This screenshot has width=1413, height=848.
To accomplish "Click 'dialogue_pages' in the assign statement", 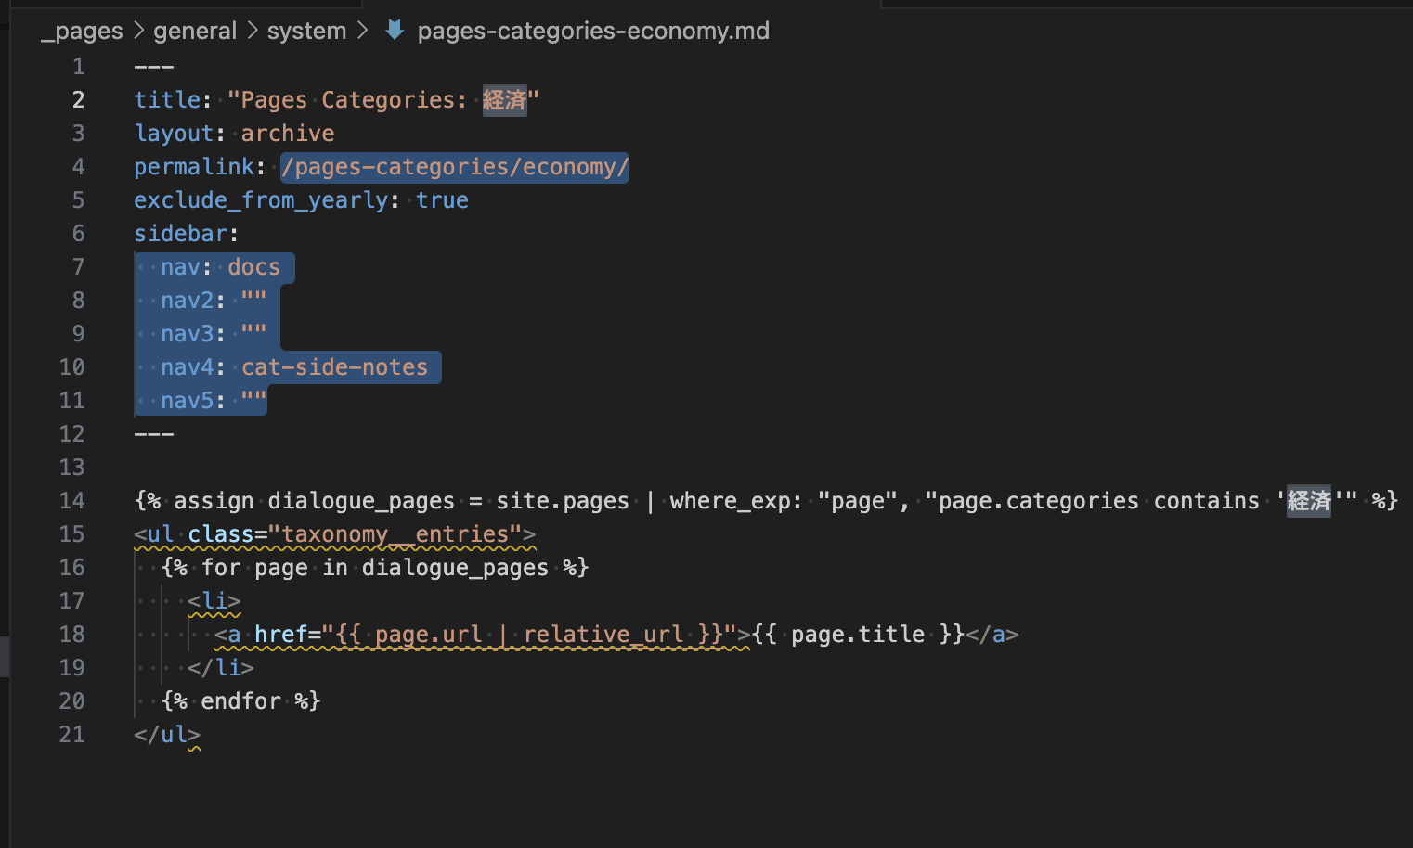I will pyautogui.click(x=362, y=501).
